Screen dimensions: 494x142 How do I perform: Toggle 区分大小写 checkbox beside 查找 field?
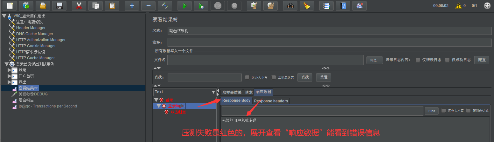click(x=247, y=77)
